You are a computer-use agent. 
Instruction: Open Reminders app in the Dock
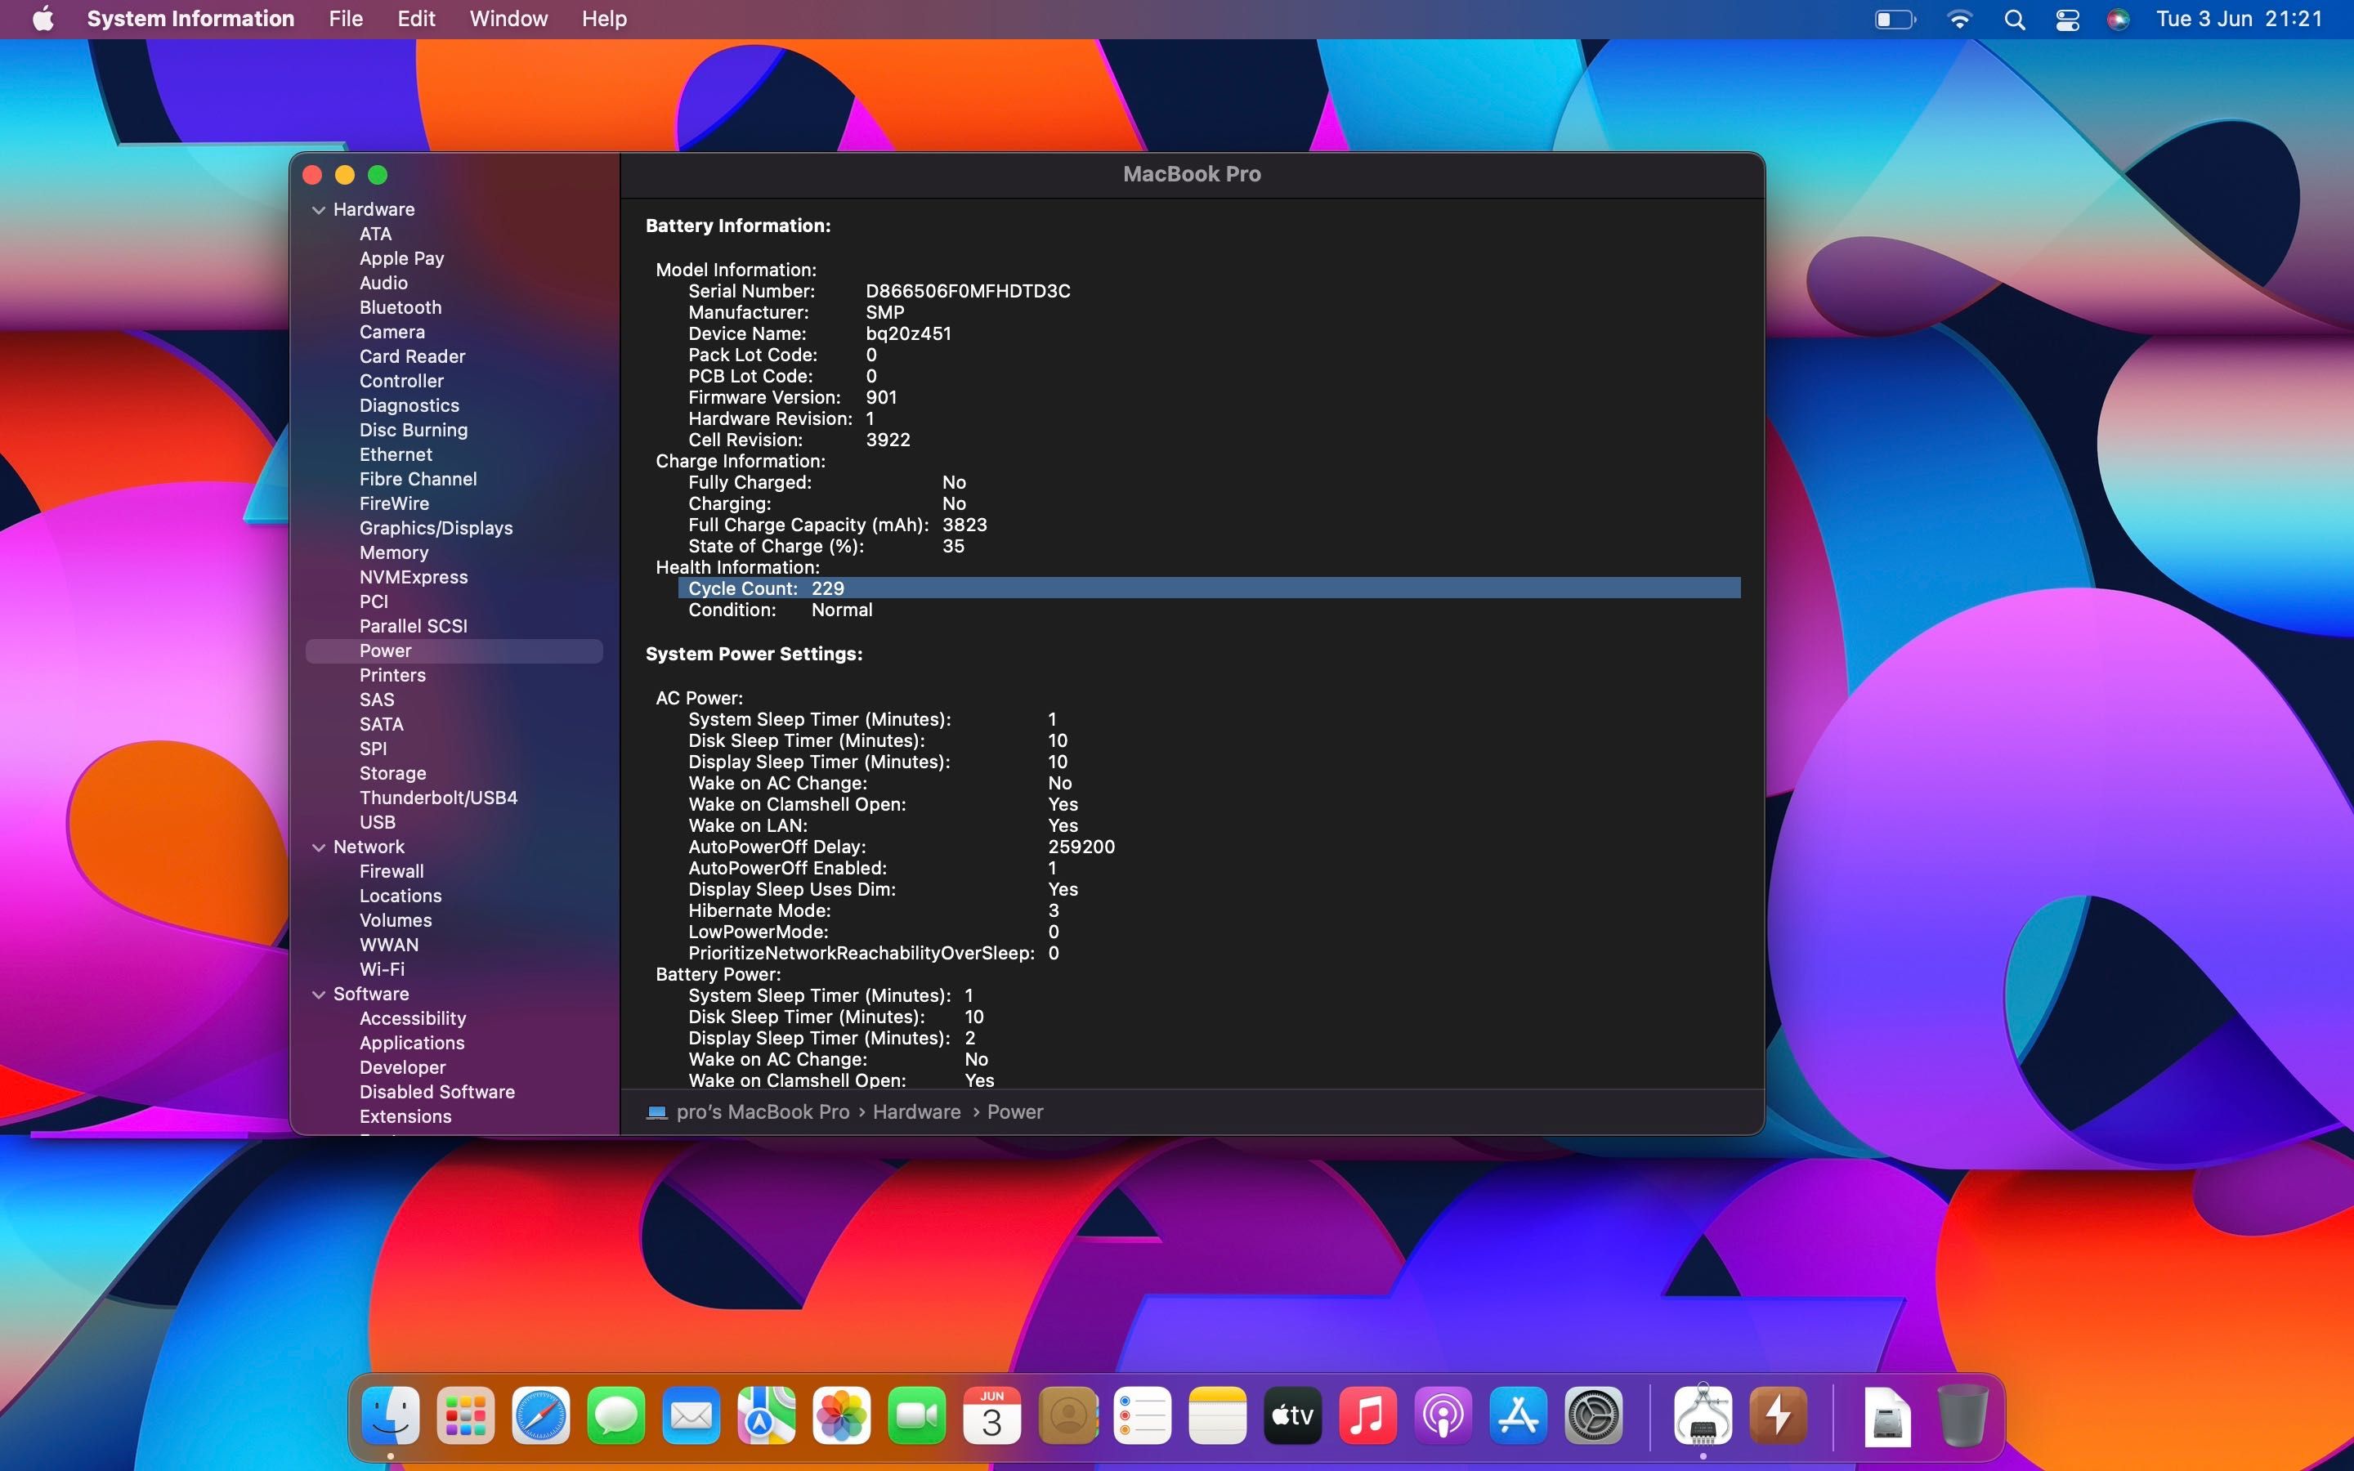[x=1142, y=1415]
